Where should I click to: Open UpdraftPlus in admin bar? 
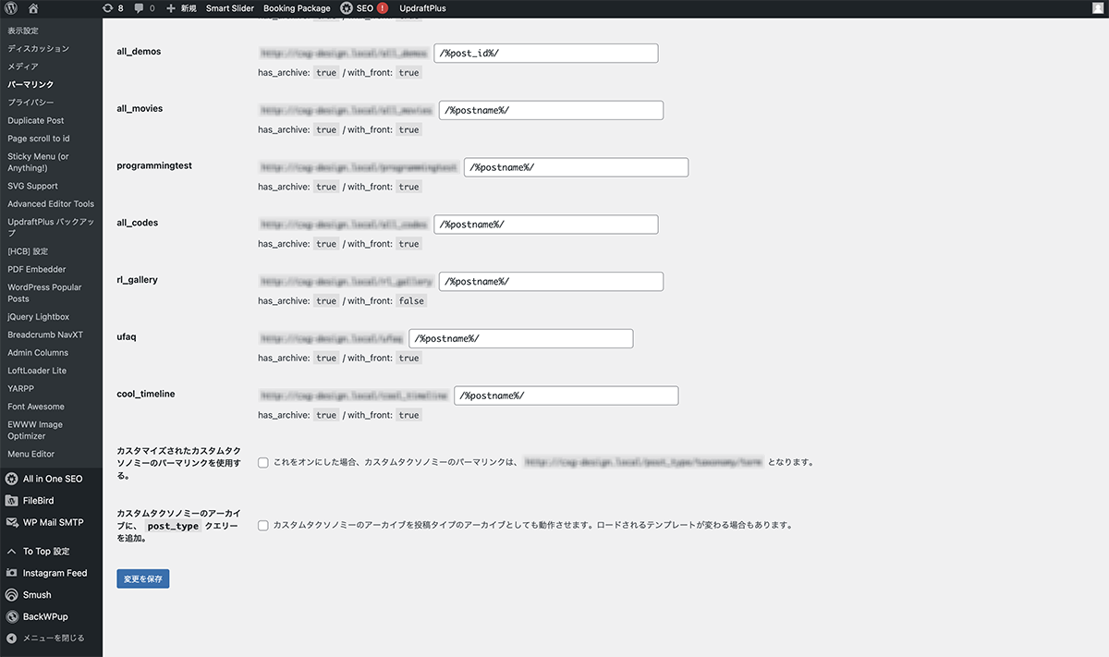click(422, 8)
